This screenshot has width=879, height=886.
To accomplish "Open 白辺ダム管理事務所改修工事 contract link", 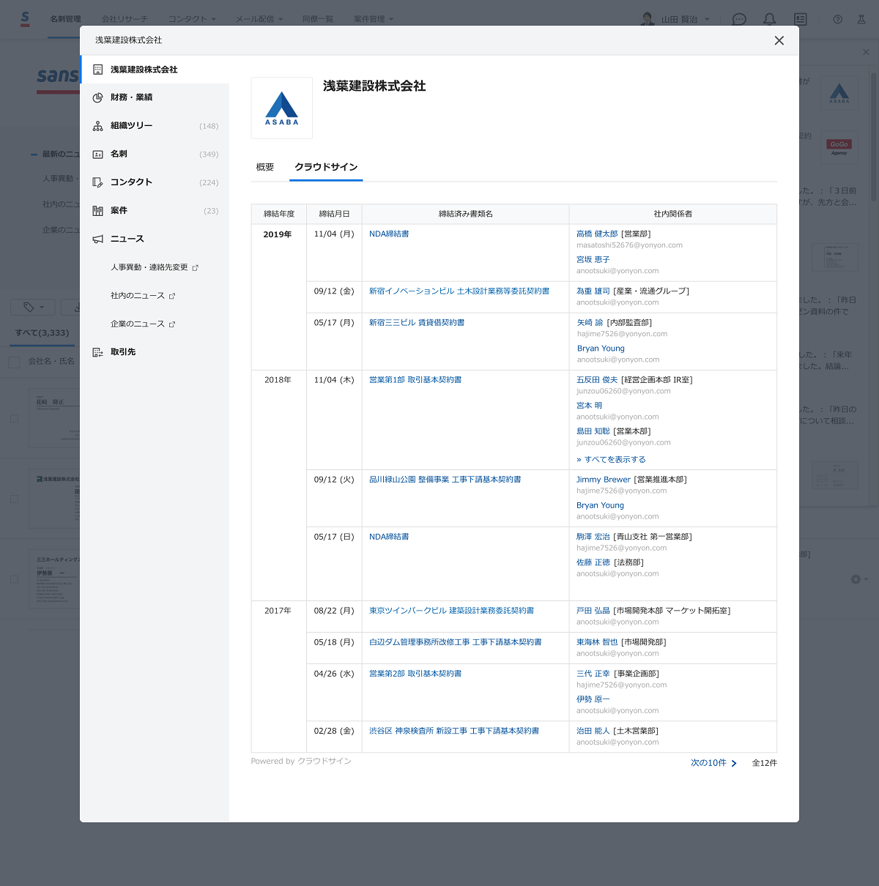I will [456, 642].
